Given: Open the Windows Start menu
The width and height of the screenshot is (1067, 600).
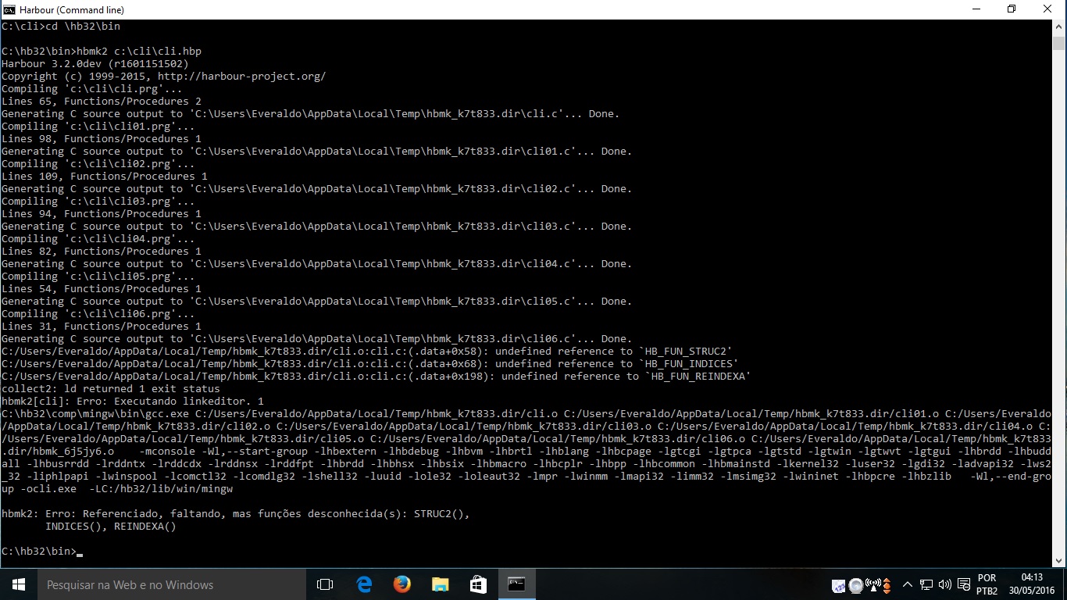Looking at the screenshot, I should point(18,584).
